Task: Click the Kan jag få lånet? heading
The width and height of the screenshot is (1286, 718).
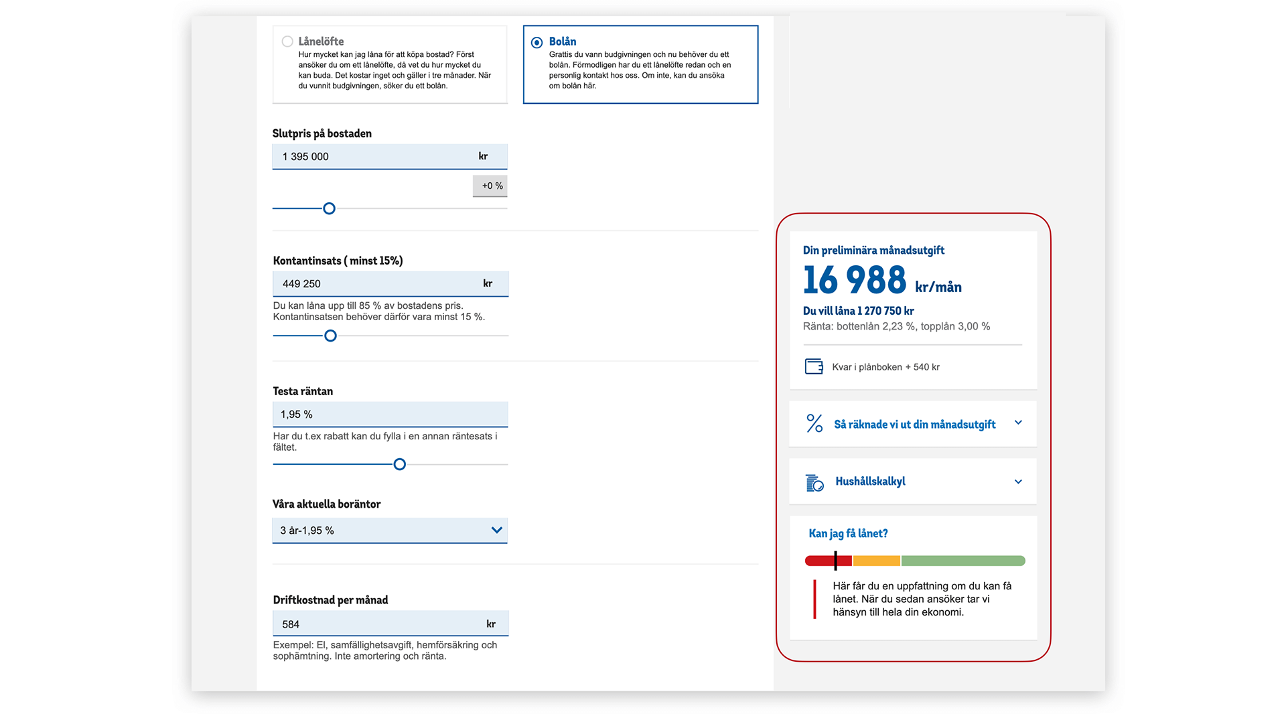Action: click(848, 534)
